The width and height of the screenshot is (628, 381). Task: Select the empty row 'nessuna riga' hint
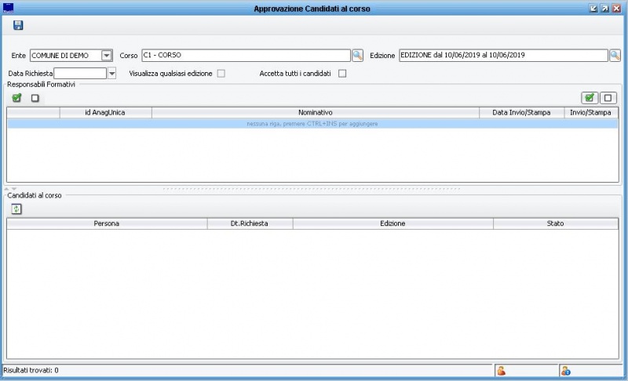click(312, 124)
